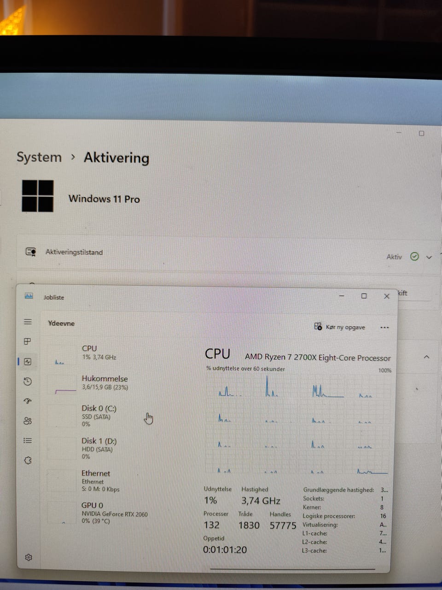The image size is (442, 590).
Task: Click the Jobliste app icon in title bar
Action: tap(29, 296)
